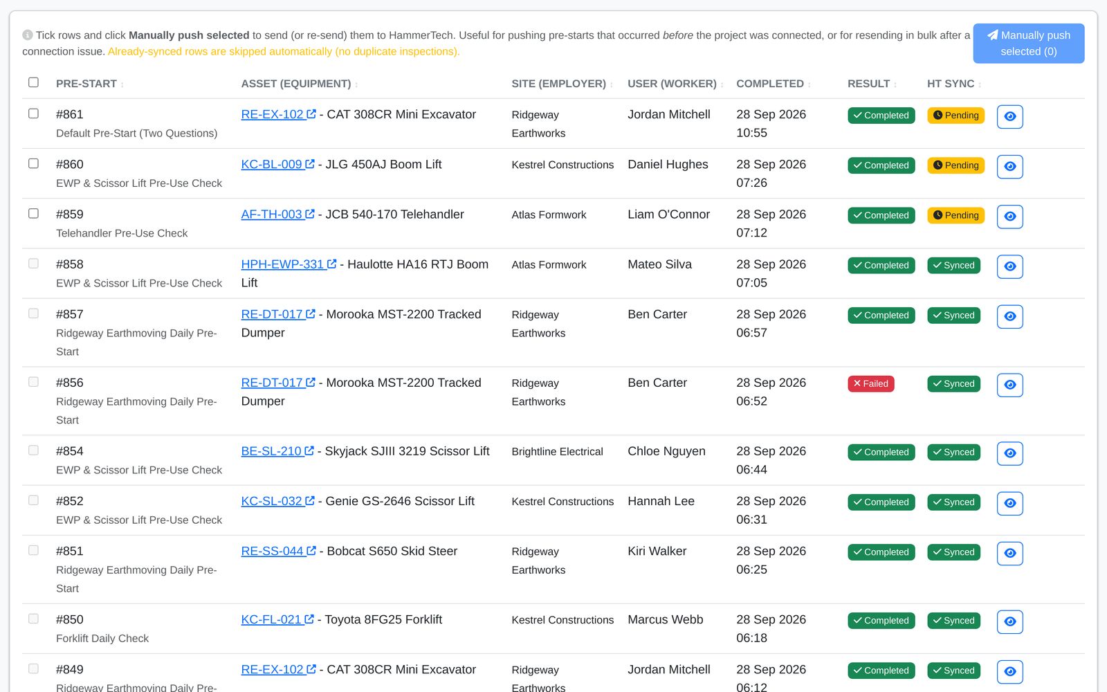Open asset link BE-SL-210
The height and width of the screenshot is (692, 1107).
coord(277,451)
